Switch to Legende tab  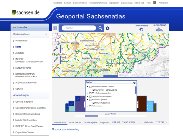104,123
